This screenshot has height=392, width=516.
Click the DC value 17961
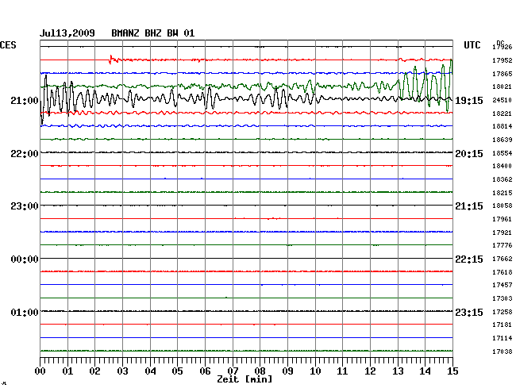[x=503, y=219]
